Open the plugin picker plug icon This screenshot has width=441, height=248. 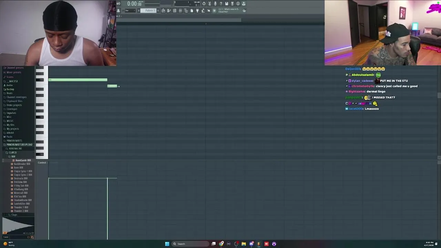tap(197, 11)
